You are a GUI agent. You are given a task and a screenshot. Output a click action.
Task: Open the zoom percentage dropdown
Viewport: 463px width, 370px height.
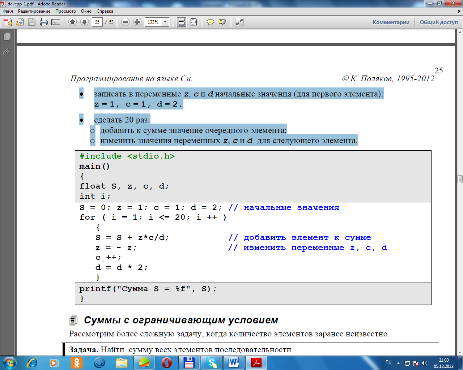point(165,22)
